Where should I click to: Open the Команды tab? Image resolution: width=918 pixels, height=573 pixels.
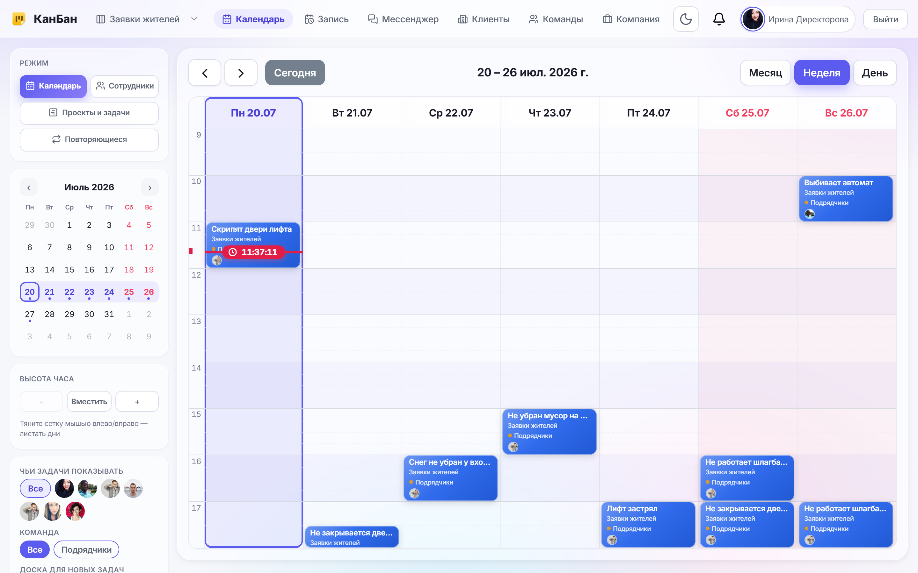(556, 19)
